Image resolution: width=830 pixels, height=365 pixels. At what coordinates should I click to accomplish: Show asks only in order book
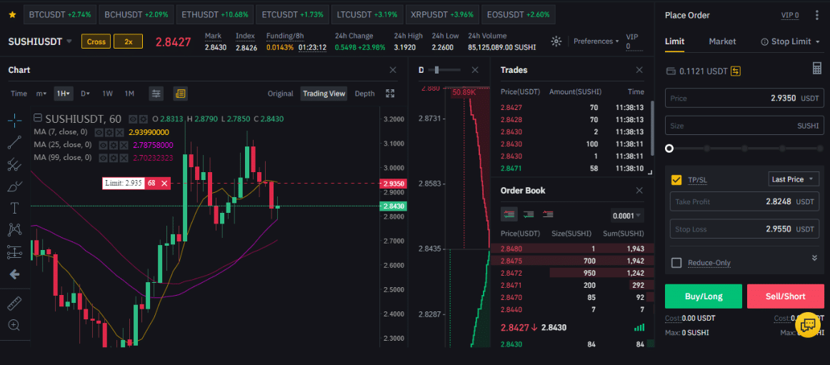tap(548, 215)
